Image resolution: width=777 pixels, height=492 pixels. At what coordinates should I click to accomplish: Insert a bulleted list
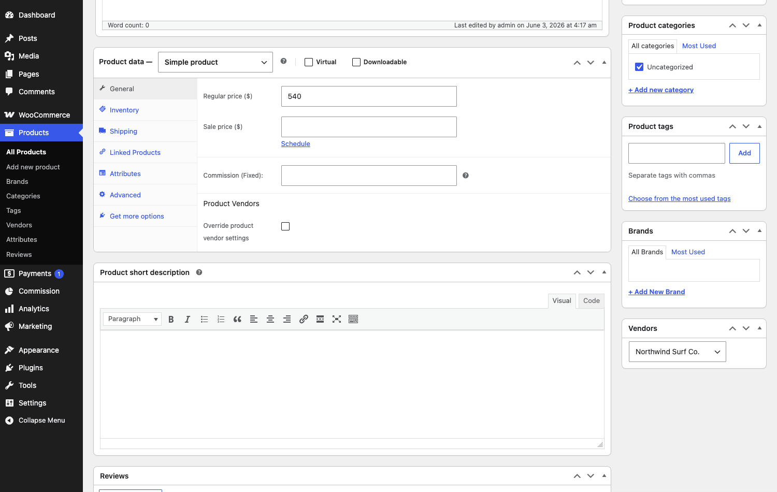click(204, 319)
